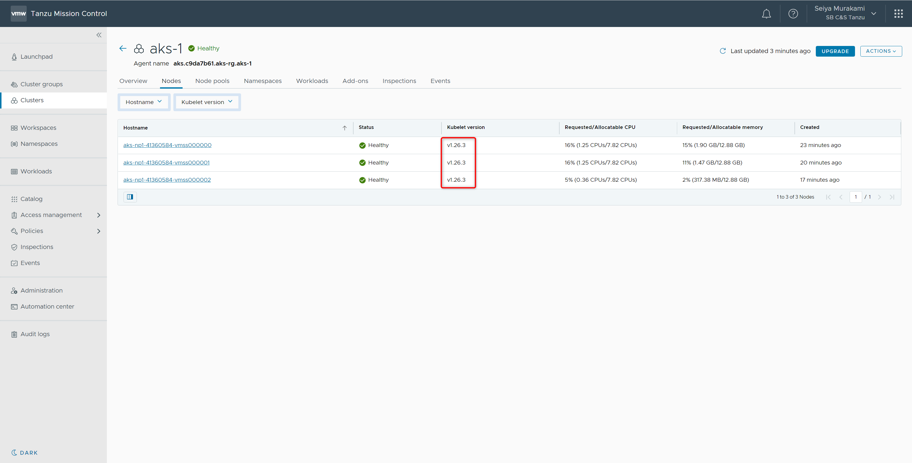Toggle DARK theme mode

coord(24,452)
